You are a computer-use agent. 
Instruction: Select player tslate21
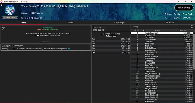click(162, 46)
